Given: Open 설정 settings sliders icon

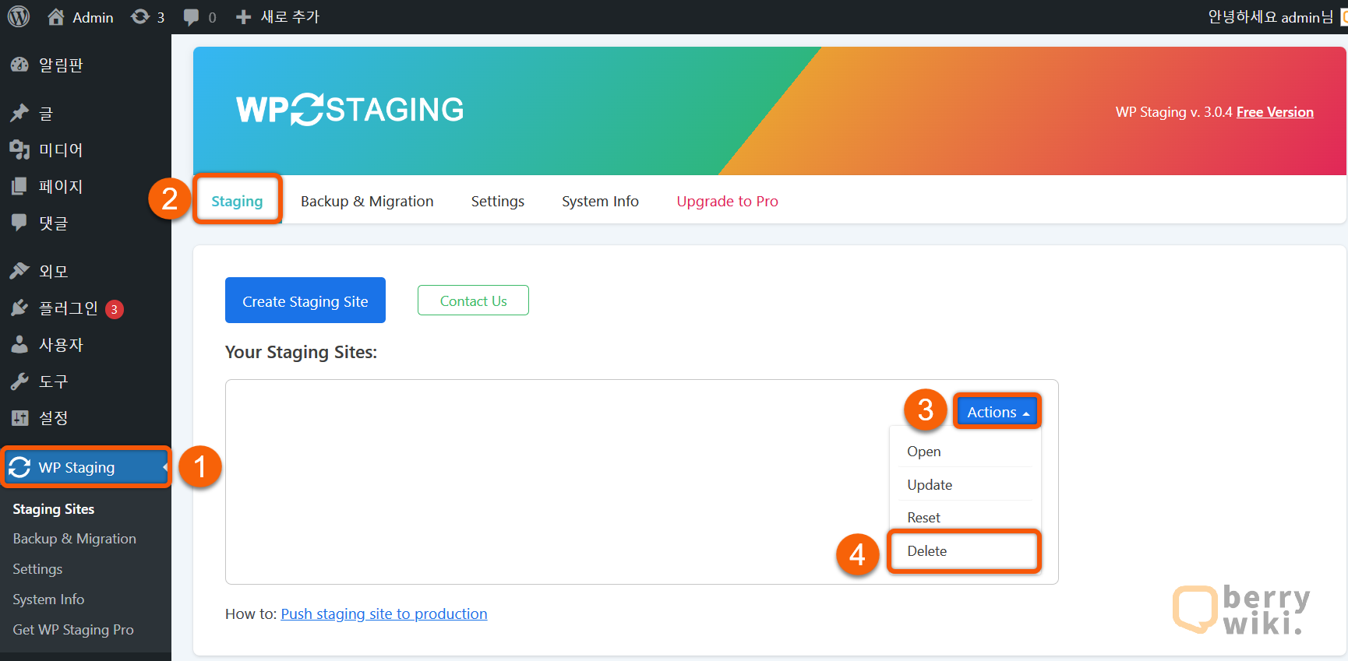Looking at the screenshot, I should coord(19,418).
